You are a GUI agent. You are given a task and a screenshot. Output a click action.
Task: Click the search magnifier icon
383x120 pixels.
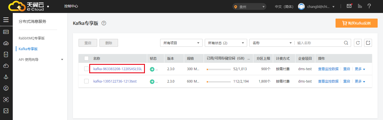pyautogui.click(x=346, y=43)
